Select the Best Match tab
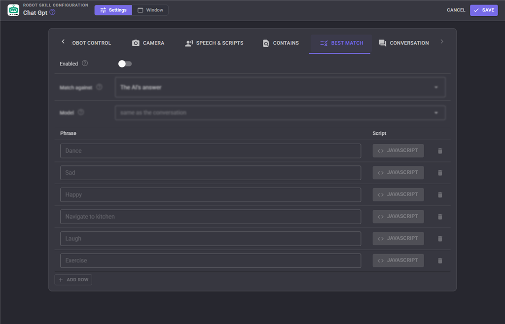Viewport: 505px width, 324px height. (x=341, y=43)
